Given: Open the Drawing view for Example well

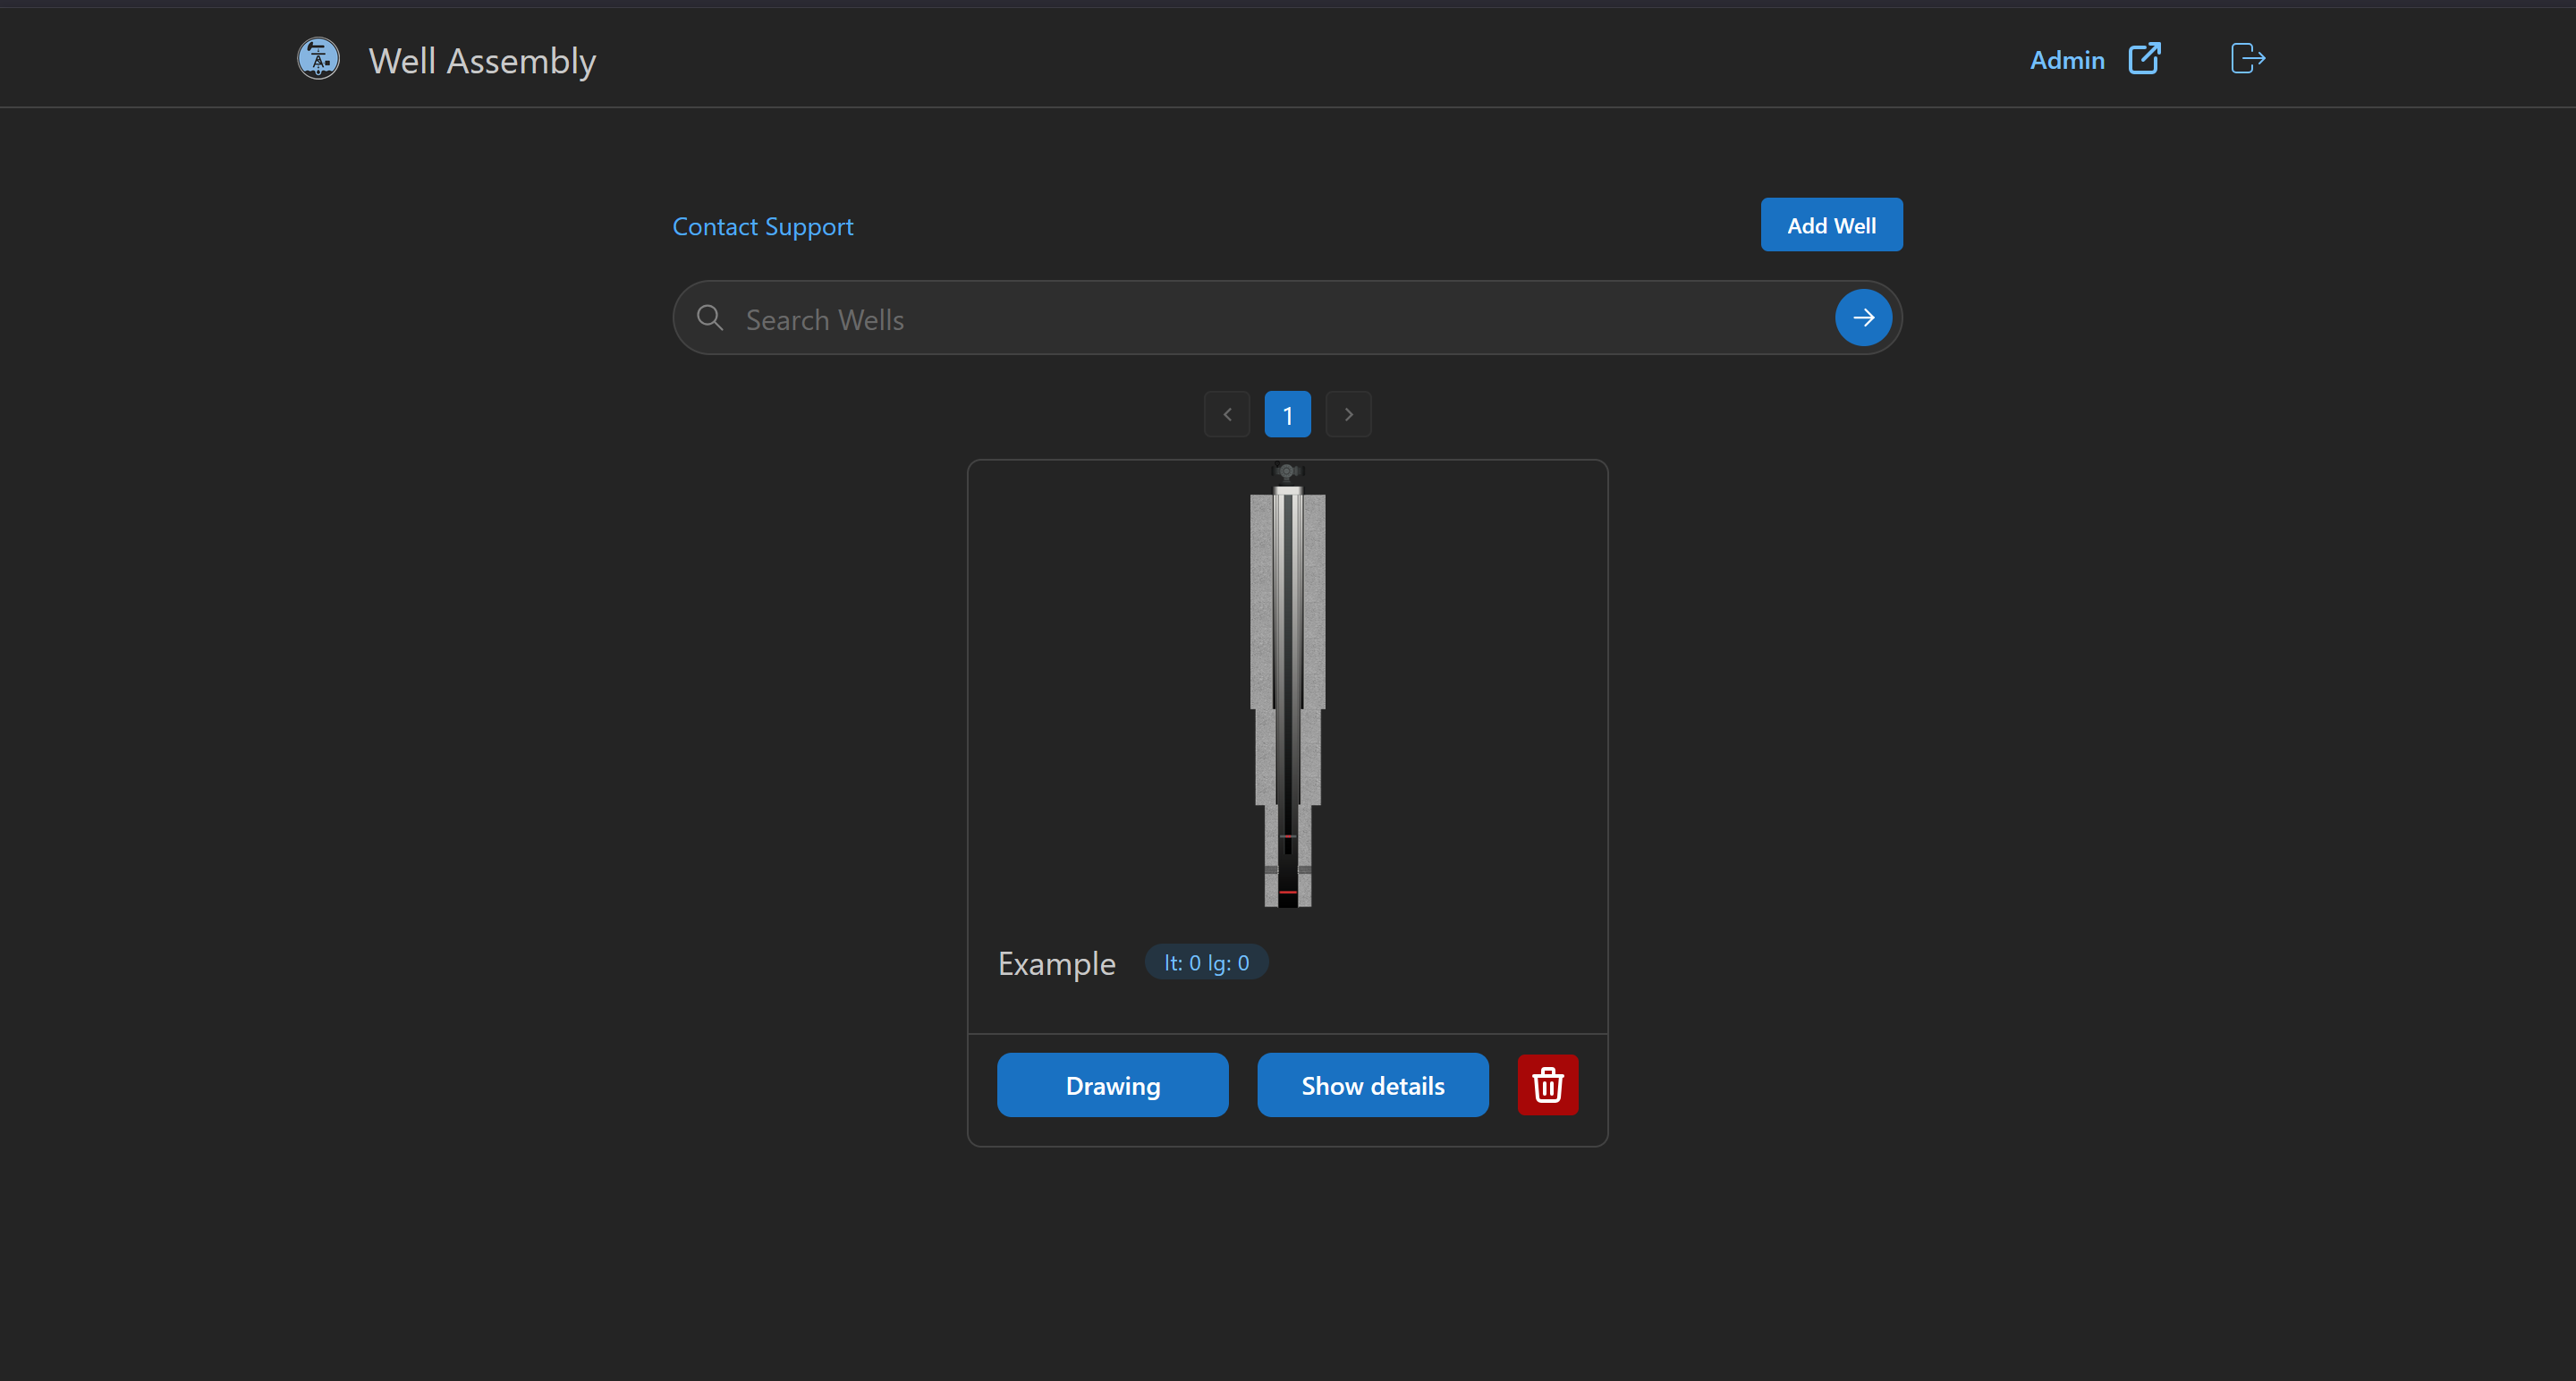Looking at the screenshot, I should (1112, 1085).
